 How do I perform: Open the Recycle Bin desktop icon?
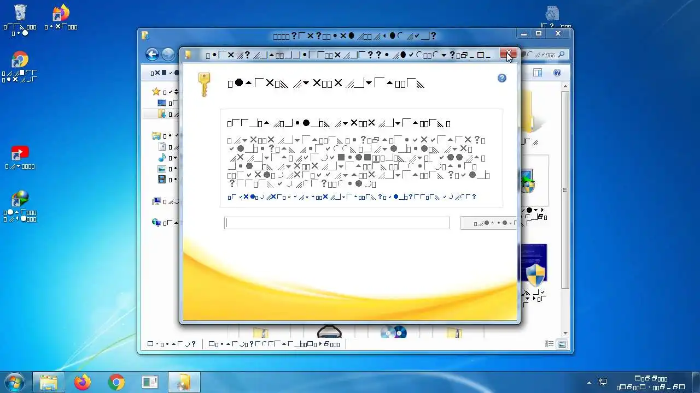click(x=20, y=13)
